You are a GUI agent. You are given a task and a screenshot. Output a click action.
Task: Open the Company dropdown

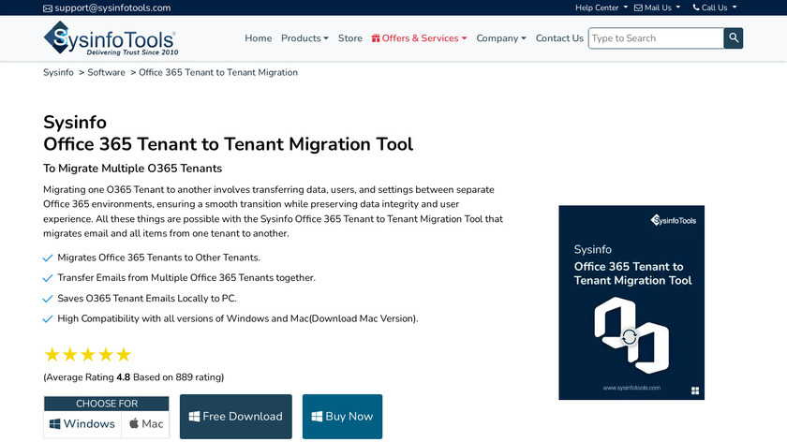pos(501,38)
